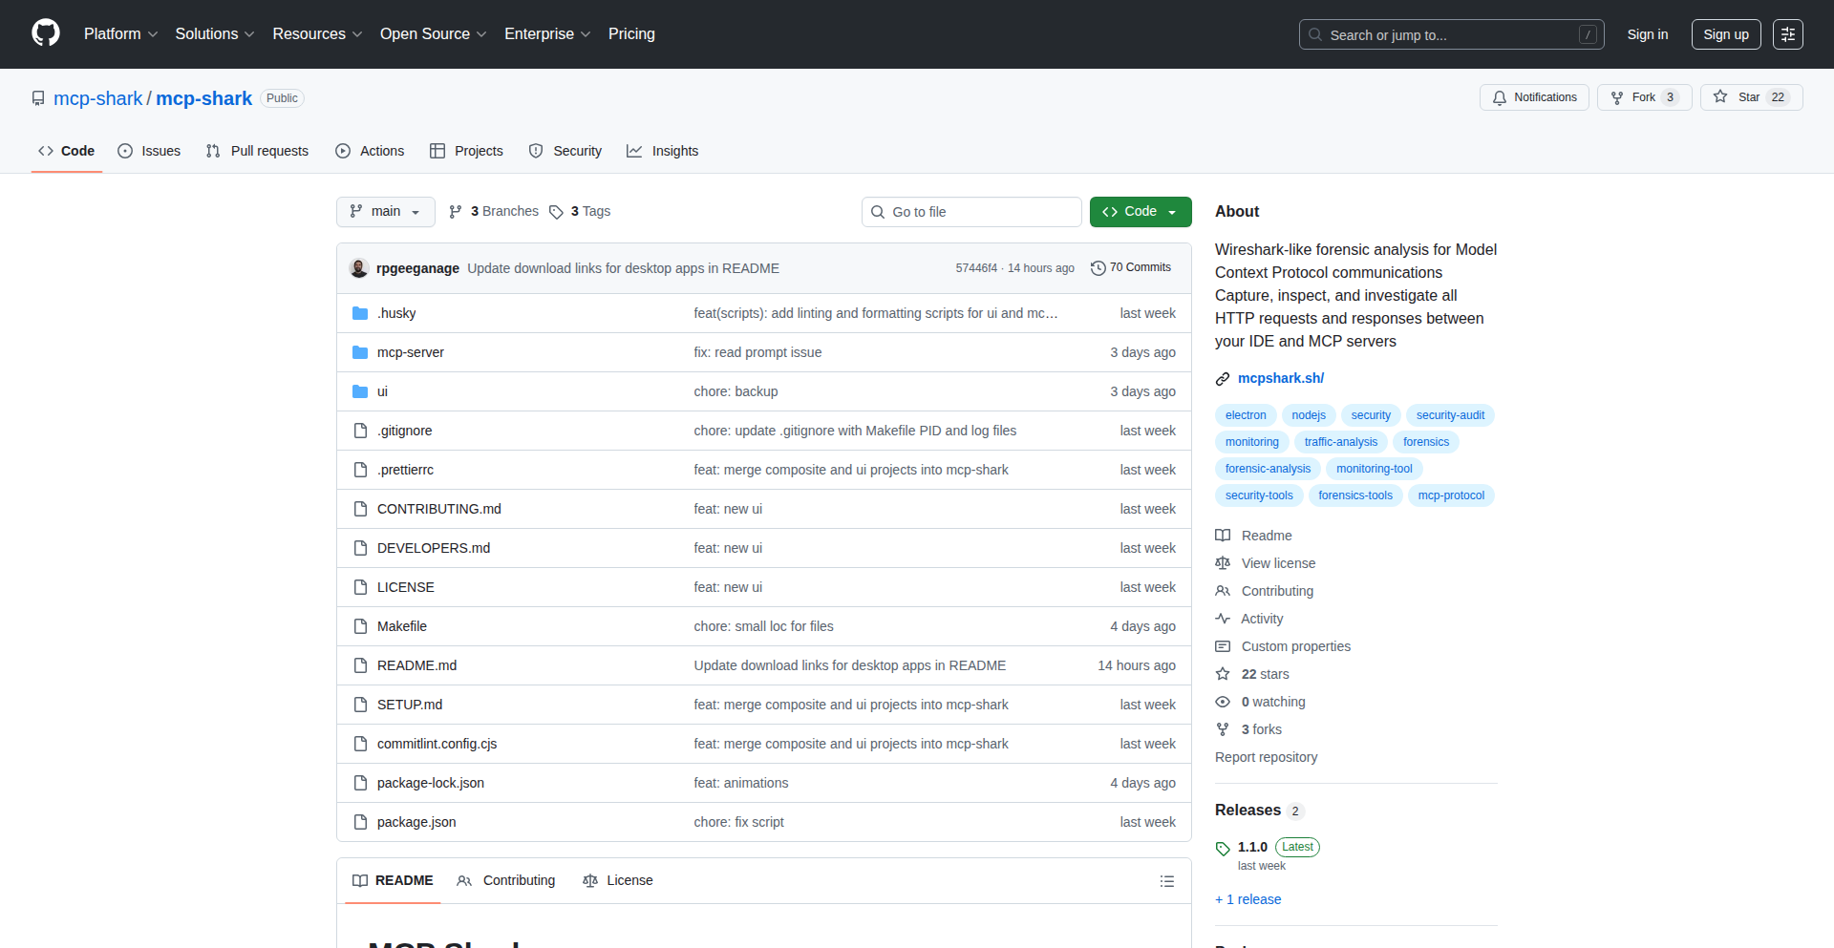Click rpgeeganage's avatar image

click(359, 268)
